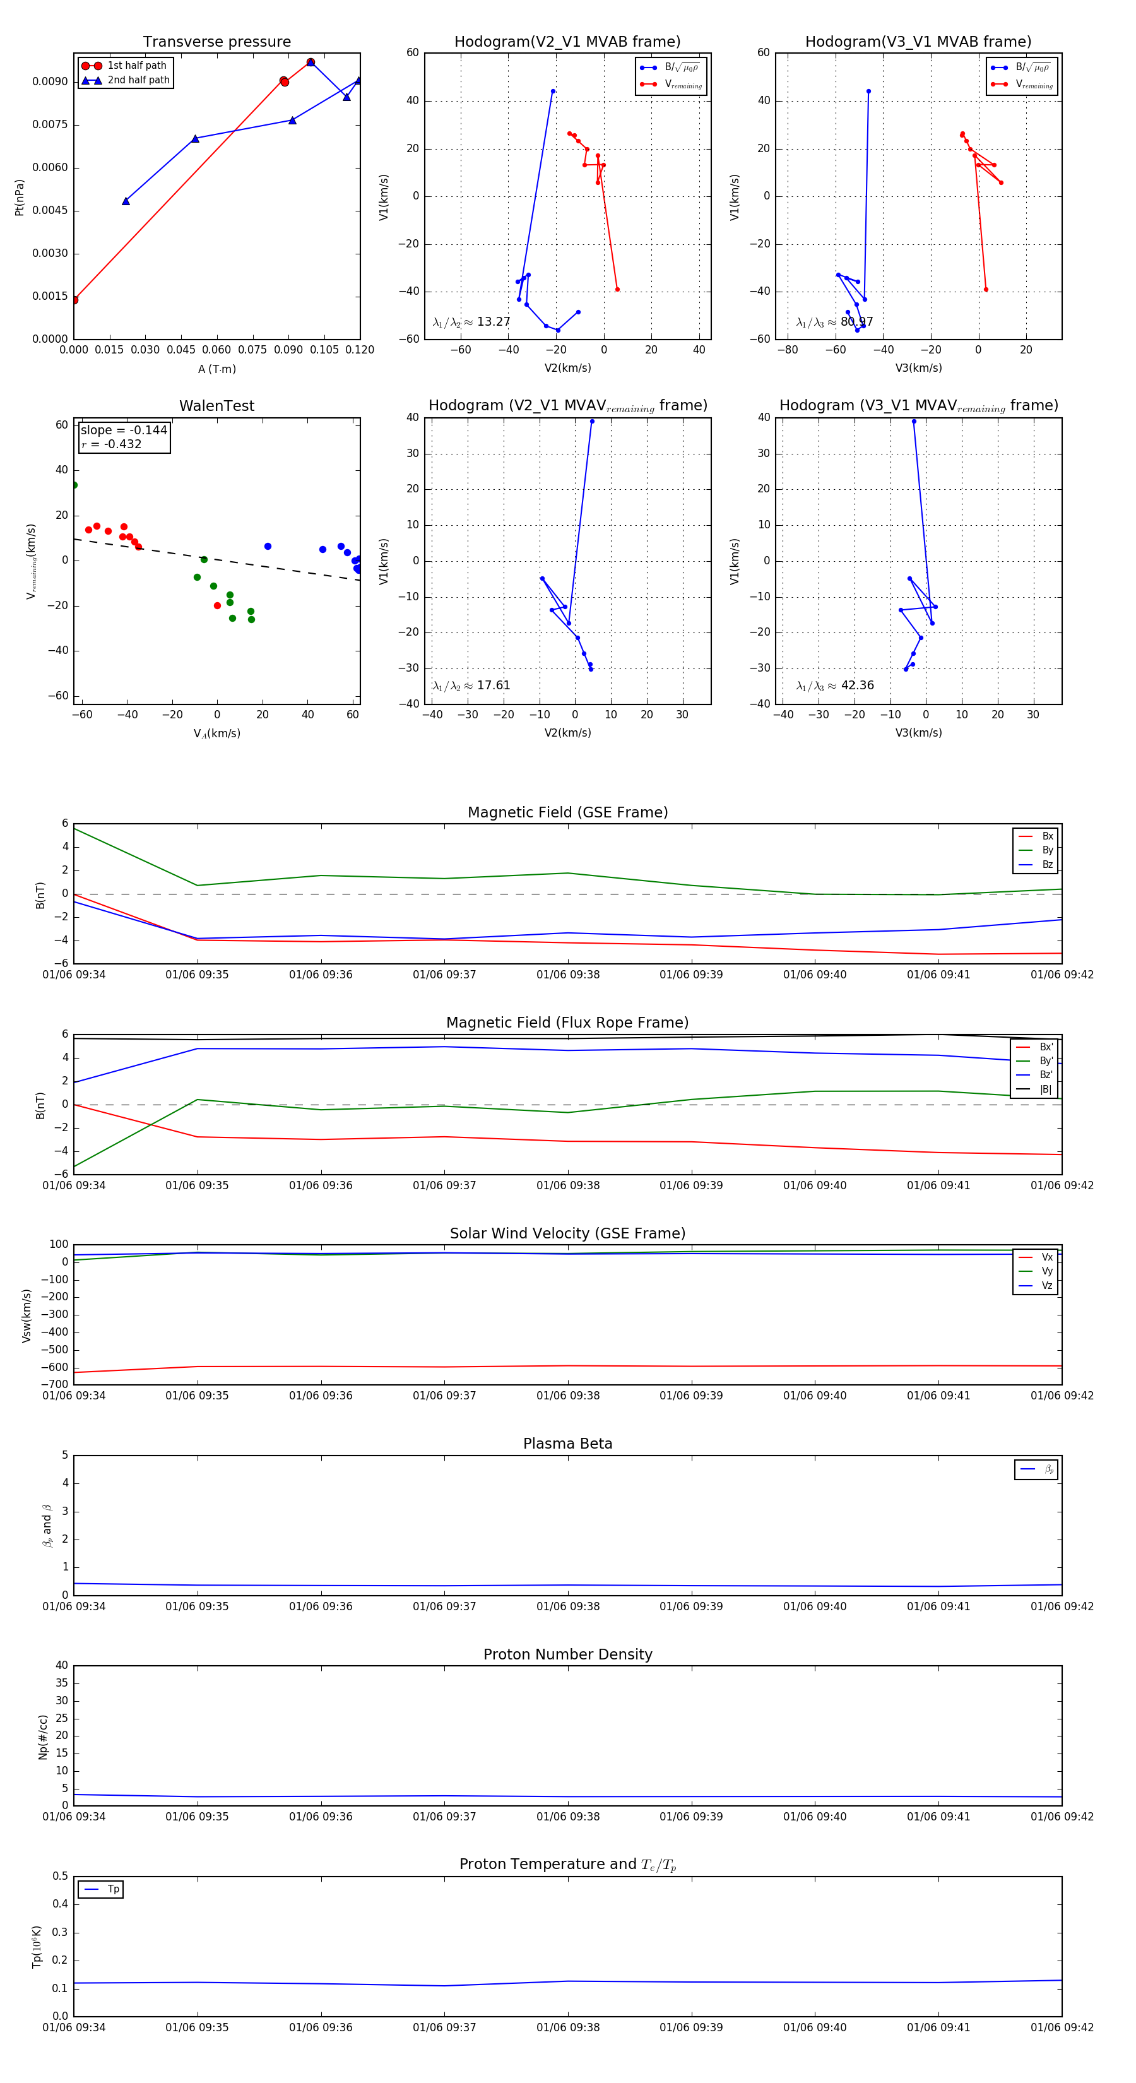The height and width of the screenshot is (2083, 1136).
Task: Click the "Vsw(km/s)" y-axis label
Action: 27,1315
